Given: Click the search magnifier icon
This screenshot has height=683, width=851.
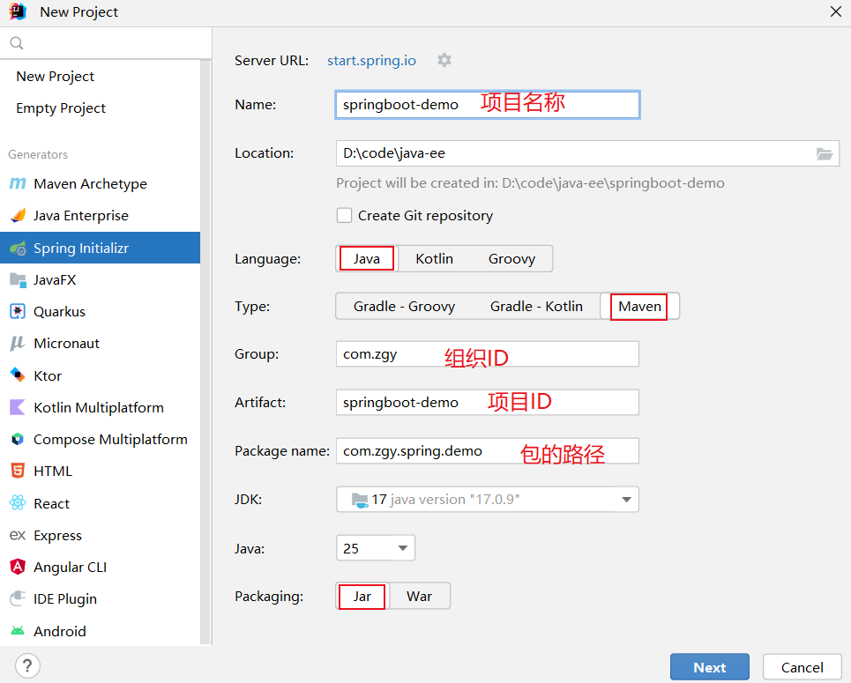Looking at the screenshot, I should pyautogui.click(x=17, y=43).
